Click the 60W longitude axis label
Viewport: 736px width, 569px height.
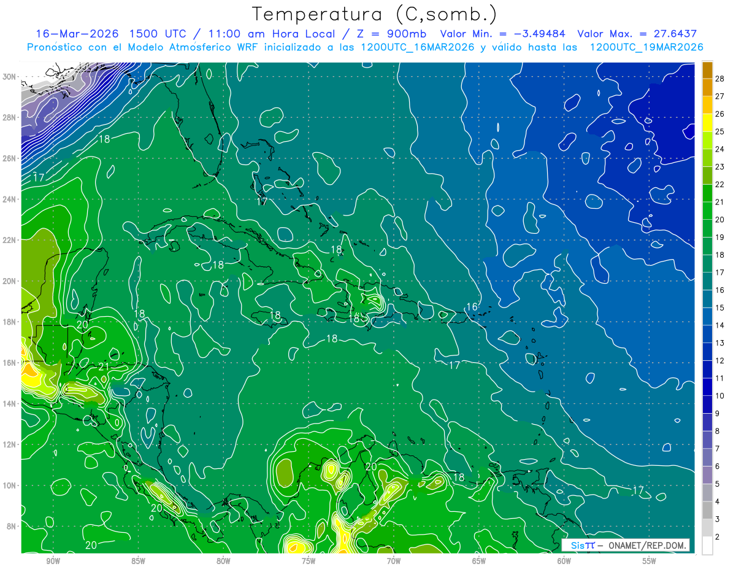(564, 561)
